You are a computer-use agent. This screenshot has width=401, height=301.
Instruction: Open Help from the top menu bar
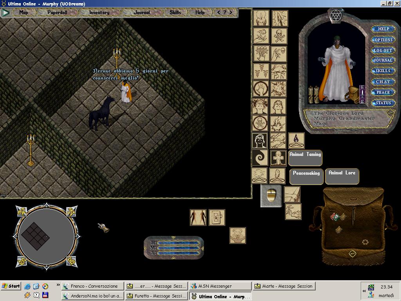pos(200,12)
